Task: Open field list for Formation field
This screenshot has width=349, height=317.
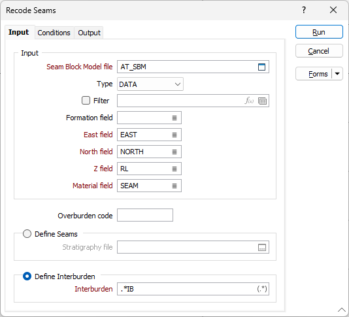Action: click(x=174, y=118)
